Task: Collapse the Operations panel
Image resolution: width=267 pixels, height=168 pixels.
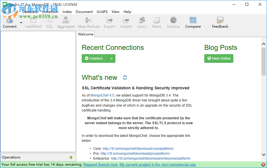Action: tap(71, 157)
